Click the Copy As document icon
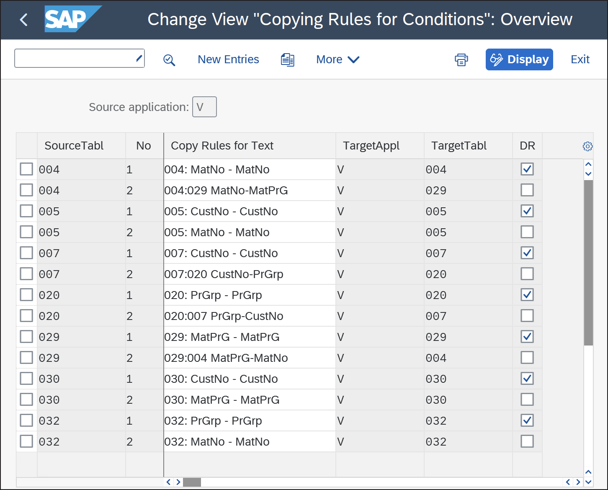This screenshot has width=608, height=490. pos(288,60)
